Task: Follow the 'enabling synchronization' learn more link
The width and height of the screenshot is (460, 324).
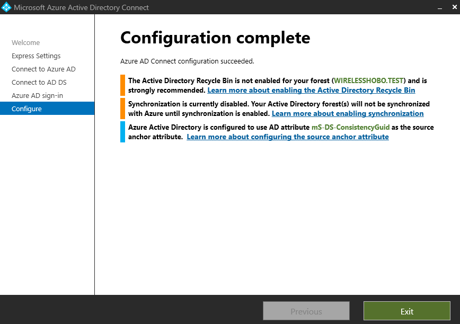Action: (x=347, y=114)
